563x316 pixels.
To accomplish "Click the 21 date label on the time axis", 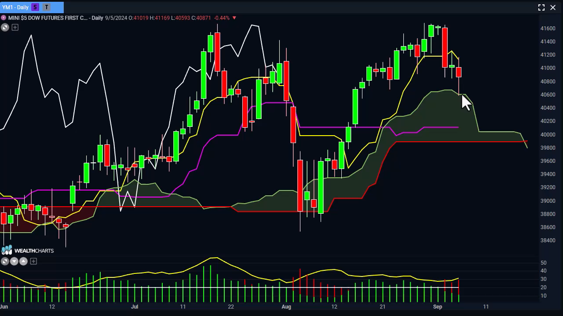I will point(383,307).
